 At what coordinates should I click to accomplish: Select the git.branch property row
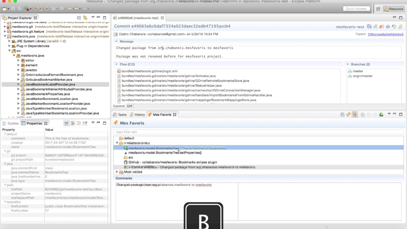55,156
